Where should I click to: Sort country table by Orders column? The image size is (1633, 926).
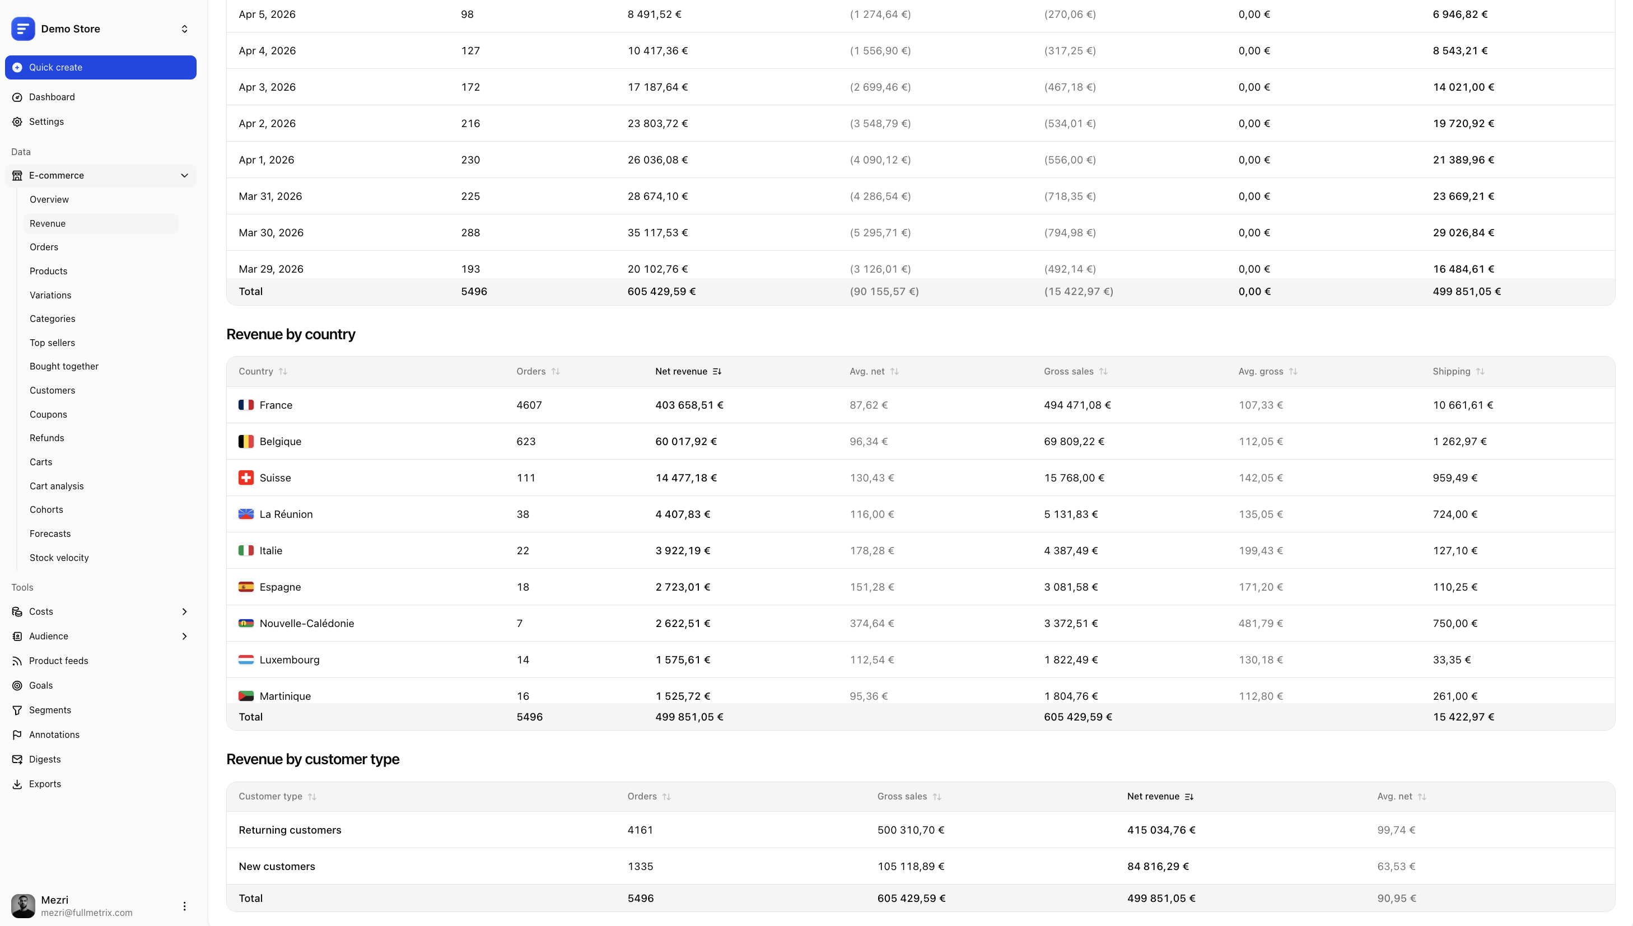[538, 371]
